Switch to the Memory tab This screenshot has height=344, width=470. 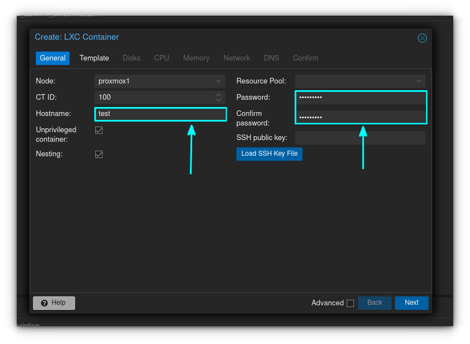[x=196, y=58]
